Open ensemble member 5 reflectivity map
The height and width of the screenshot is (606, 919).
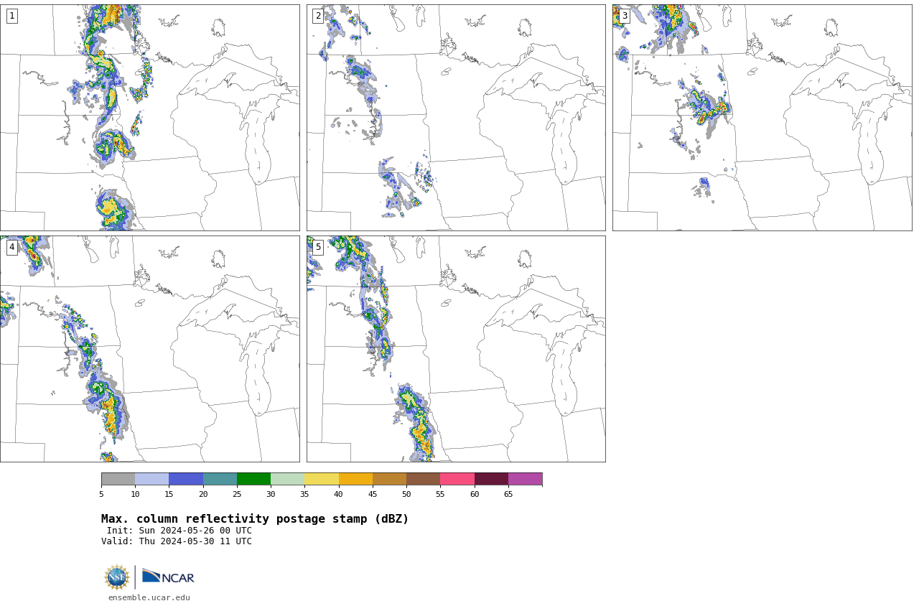coord(456,349)
